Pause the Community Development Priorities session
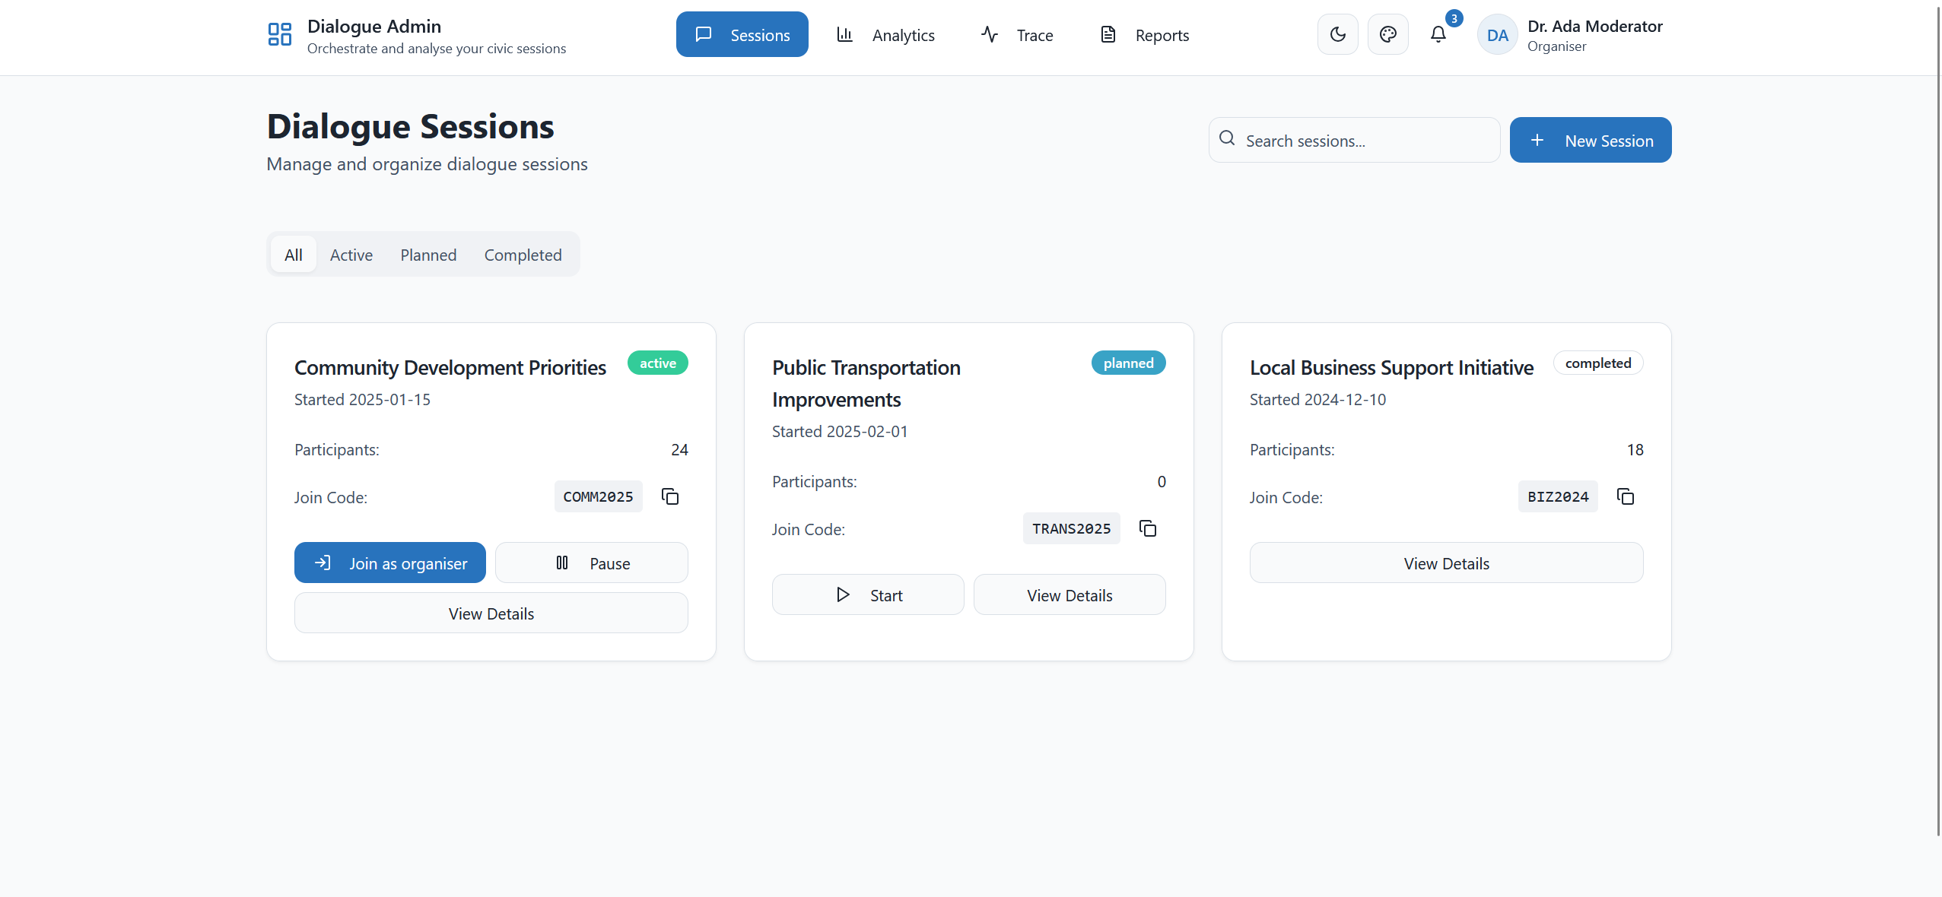The width and height of the screenshot is (1942, 897). (x=591, y=563)
